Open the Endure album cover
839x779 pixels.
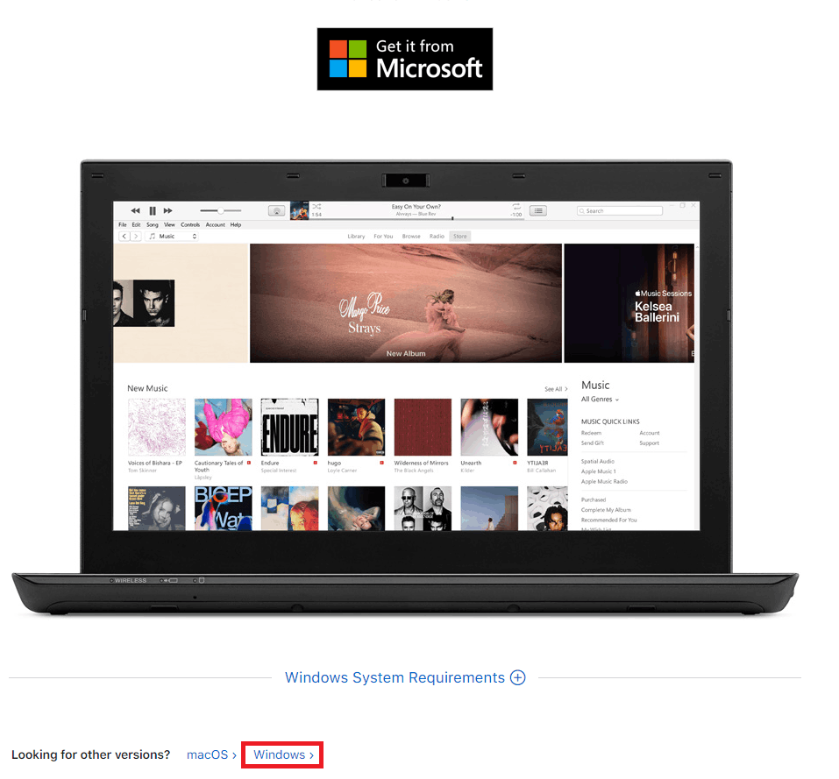[289, 428]
